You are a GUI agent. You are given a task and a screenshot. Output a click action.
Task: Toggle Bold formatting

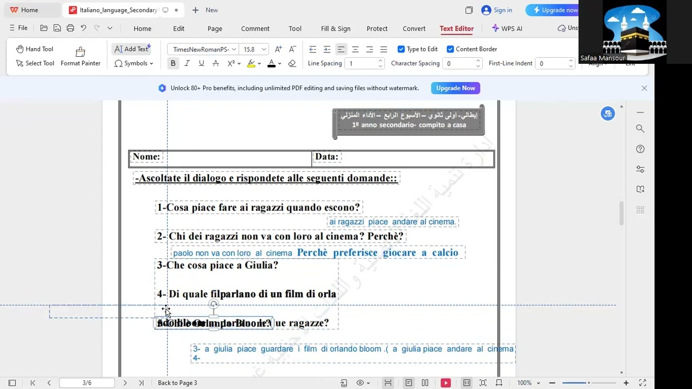click(173, 63)
